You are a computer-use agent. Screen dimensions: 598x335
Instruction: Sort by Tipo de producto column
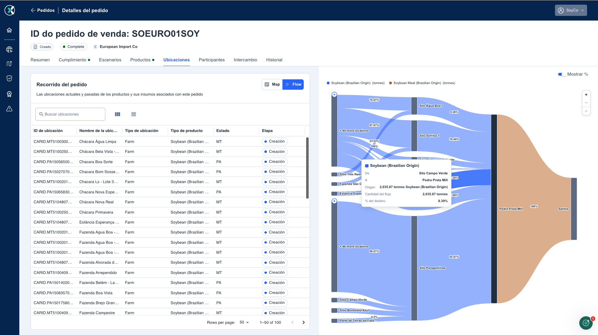coord(186,131)
